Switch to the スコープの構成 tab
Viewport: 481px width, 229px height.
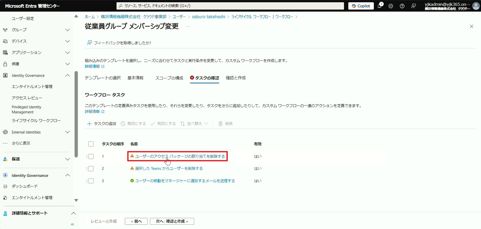(169, 78)
